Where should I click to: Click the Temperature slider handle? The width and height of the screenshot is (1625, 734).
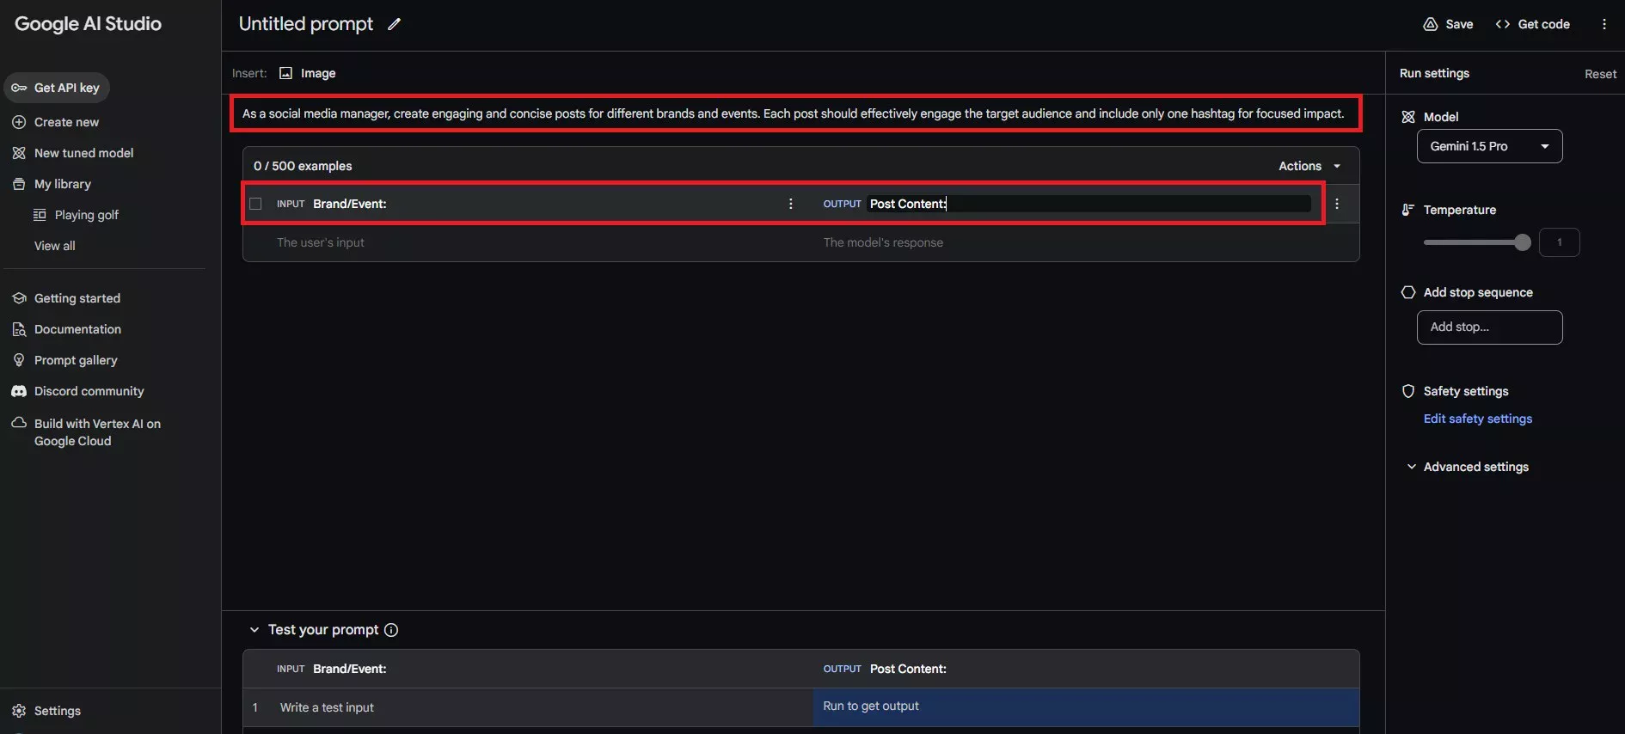coord(1523,242)
